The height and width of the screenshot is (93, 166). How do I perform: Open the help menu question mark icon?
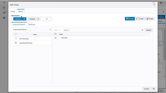point(161,3)
